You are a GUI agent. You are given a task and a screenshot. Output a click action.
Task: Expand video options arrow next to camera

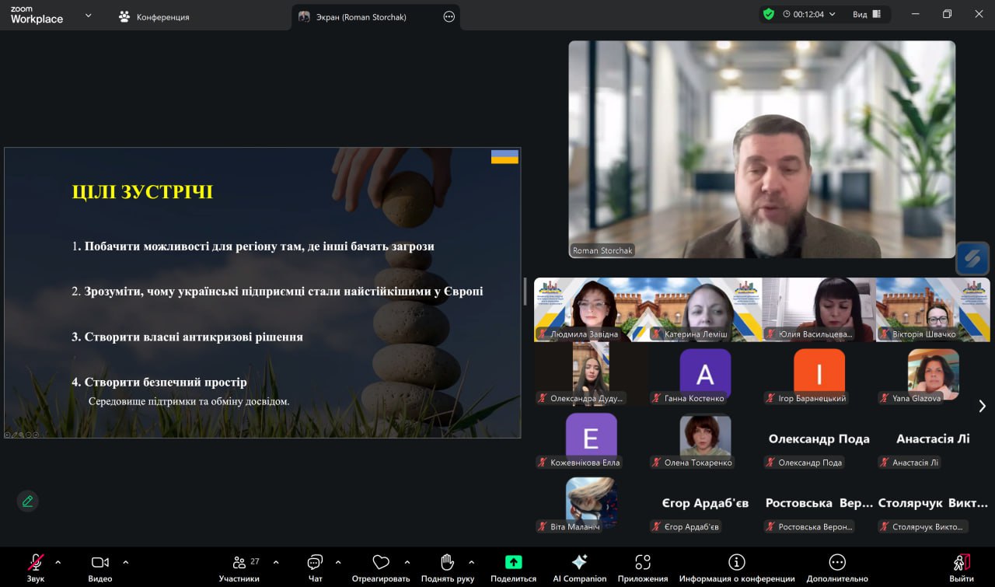tap(126, 562)
